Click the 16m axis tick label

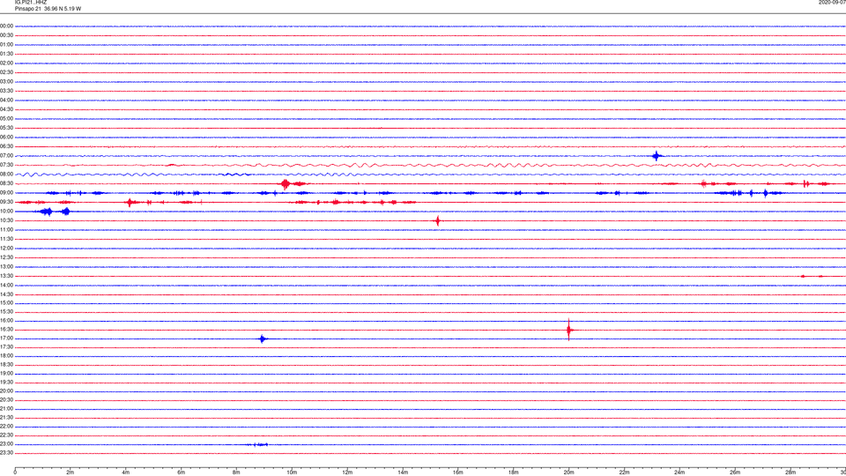tap(458, 472)
